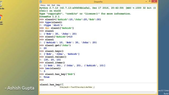The height and width of the screenshot is (95, 169).
Task: Click the has_key call tip text
Action: (x=76, y=87)
